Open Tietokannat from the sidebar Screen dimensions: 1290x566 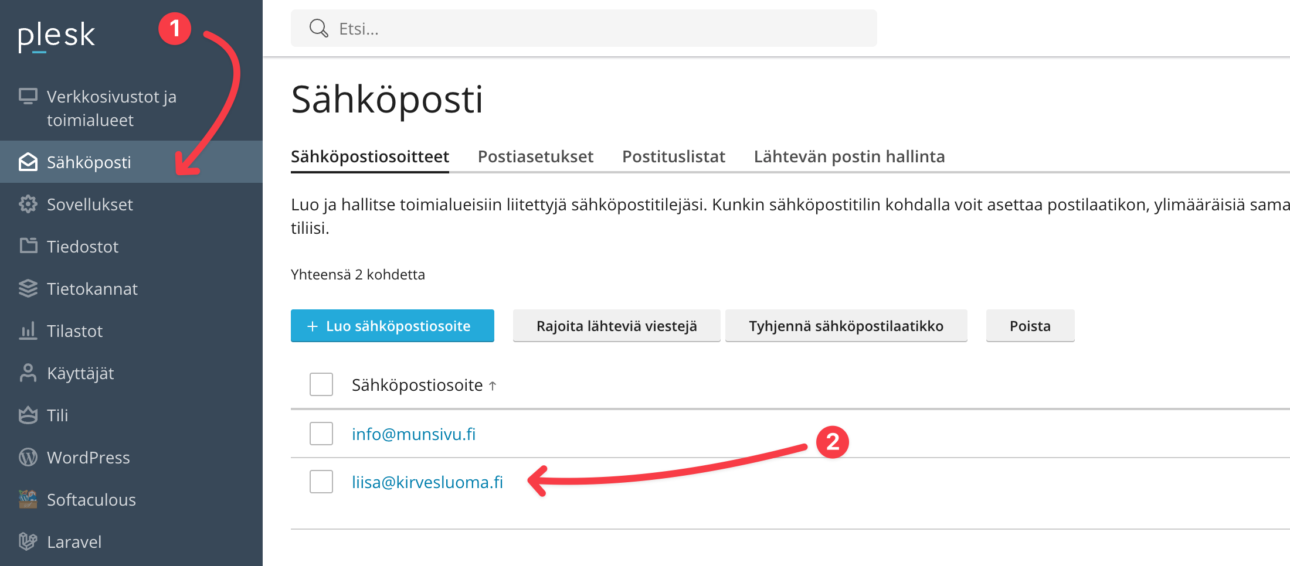pos(91,288)
